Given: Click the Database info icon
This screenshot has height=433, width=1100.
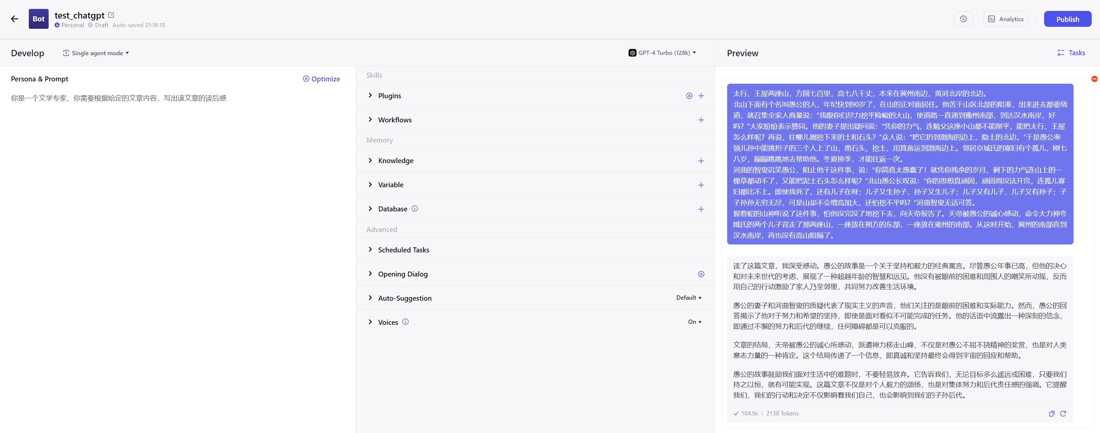Looking at the screenshot, I should tap(414, 209).
